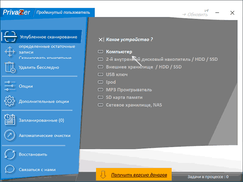Click the deep scan icon

coord(10,37)
